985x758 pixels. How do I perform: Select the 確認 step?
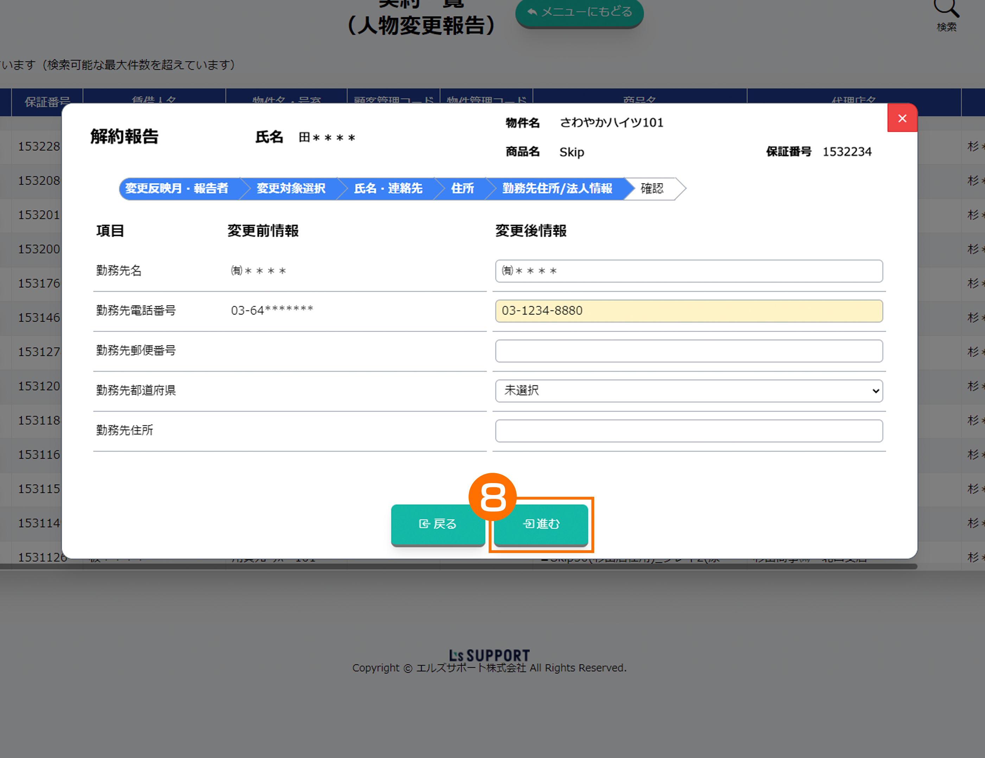click(x=652, y=188)
